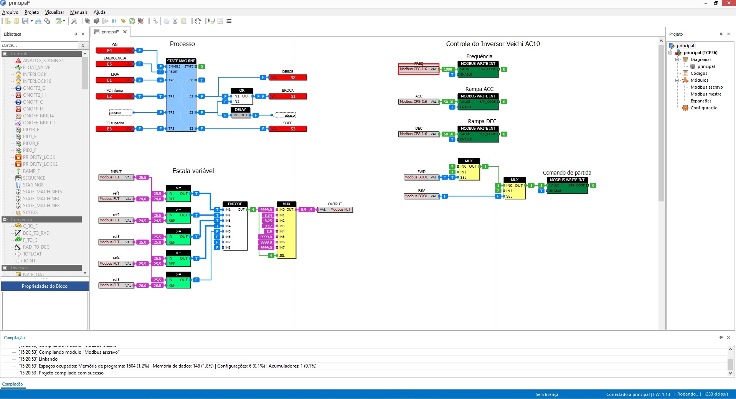The height and width of the screenshot is (399, 736).
Task: Click the compilation log scroll-down arrow
Action: click(730, 373)
